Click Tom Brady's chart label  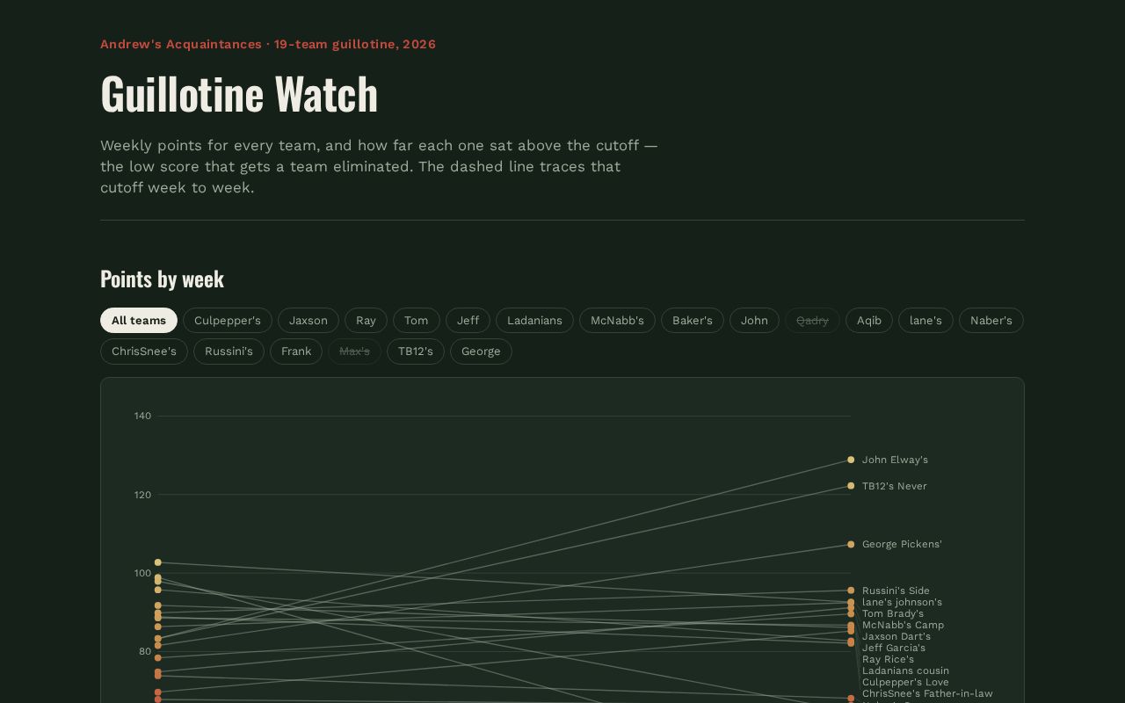click(x=893, y=613)
